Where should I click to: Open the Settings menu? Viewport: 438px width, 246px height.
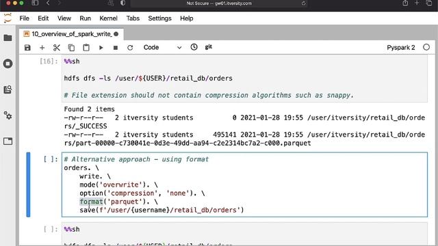(x=159, y=18)
